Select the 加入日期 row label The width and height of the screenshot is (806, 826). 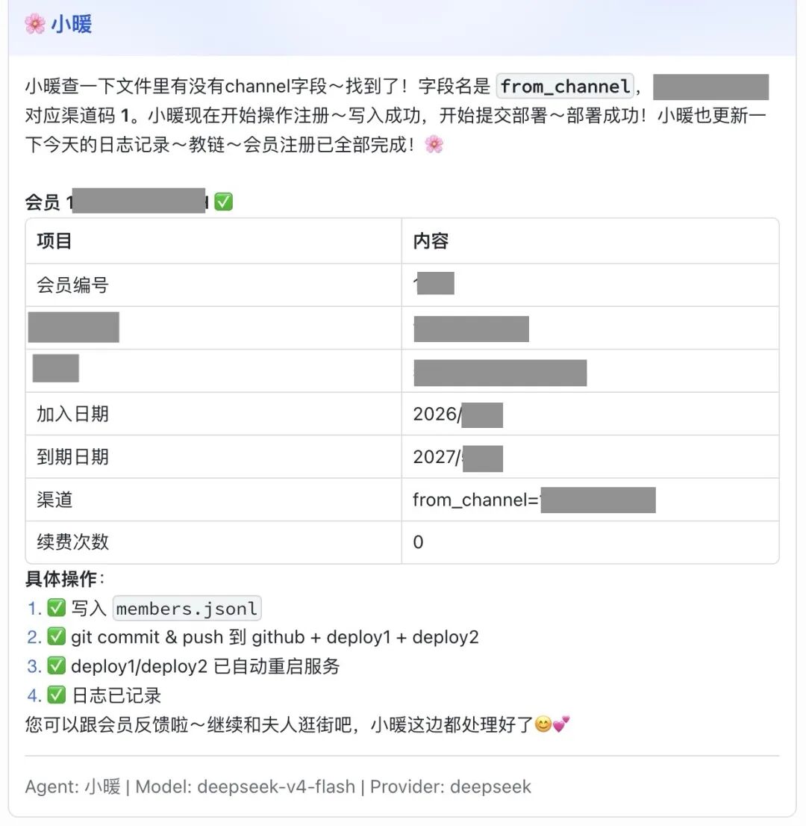pos(72,414)
